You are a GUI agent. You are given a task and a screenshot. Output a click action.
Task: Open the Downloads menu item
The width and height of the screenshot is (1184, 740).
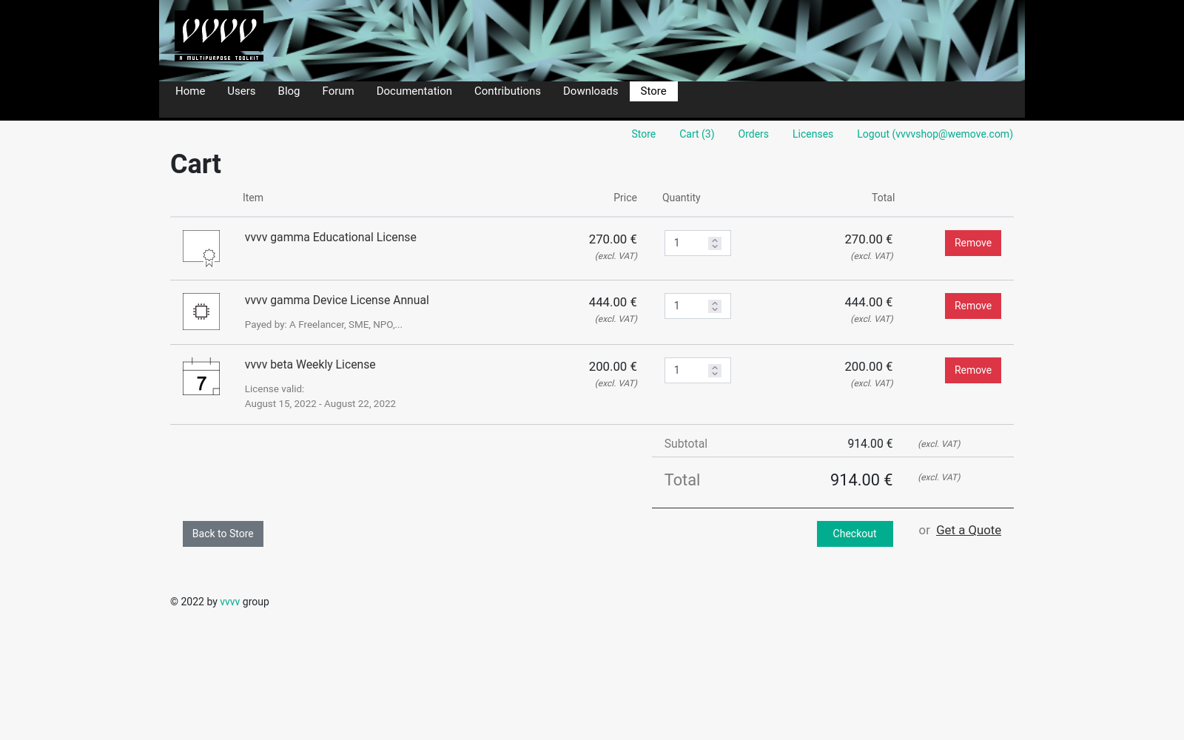click(590, 91)
